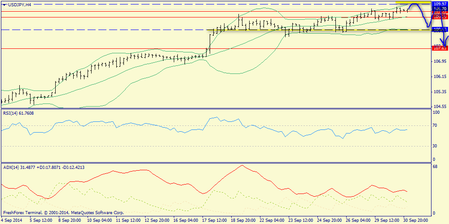Click the 23 Sep 12:00 time label
Viewport: 449px width, 224px height.
coord(301,221)
